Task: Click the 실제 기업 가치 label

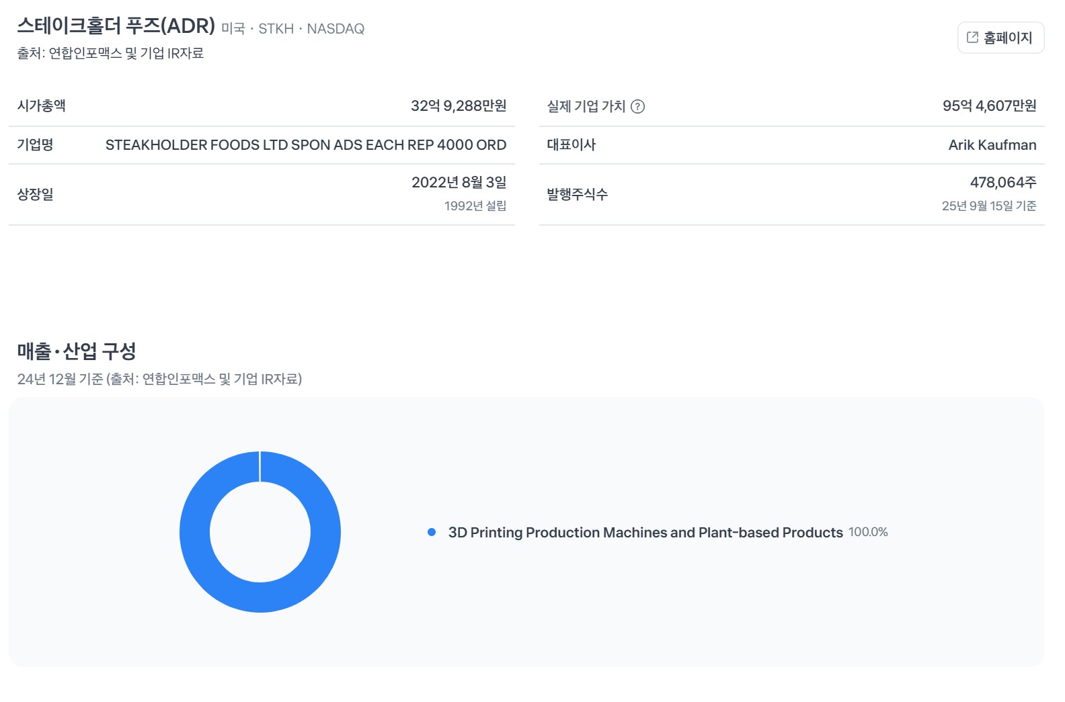Action: click(586, 106)
